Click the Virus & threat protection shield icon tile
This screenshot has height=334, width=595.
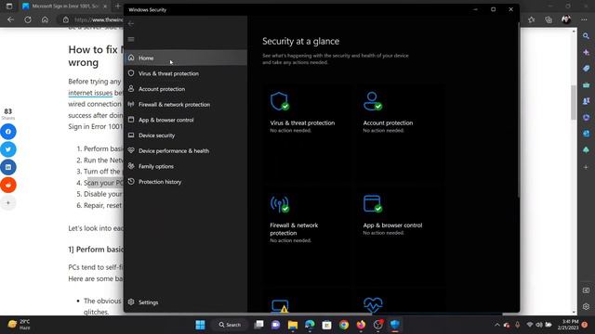[280, 101]
